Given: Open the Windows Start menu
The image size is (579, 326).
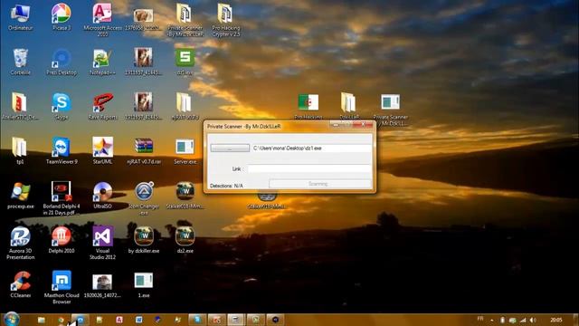Looking at the screenshot, I should tap(11, 319).
